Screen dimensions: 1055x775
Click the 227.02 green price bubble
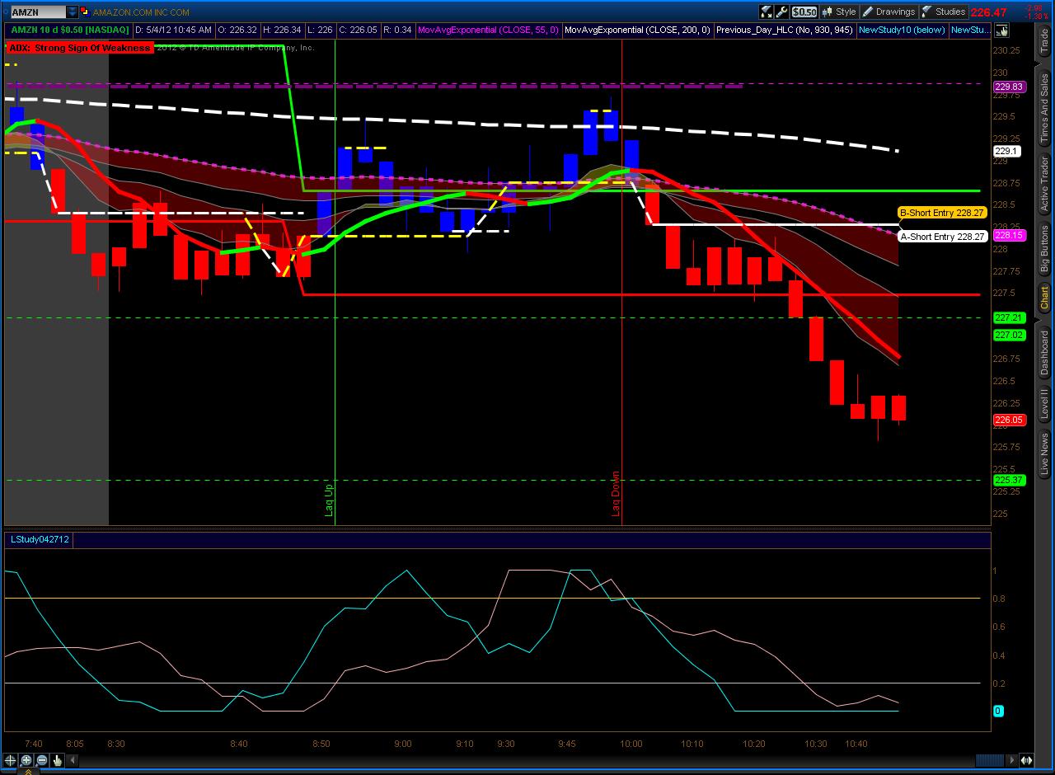1009,335
